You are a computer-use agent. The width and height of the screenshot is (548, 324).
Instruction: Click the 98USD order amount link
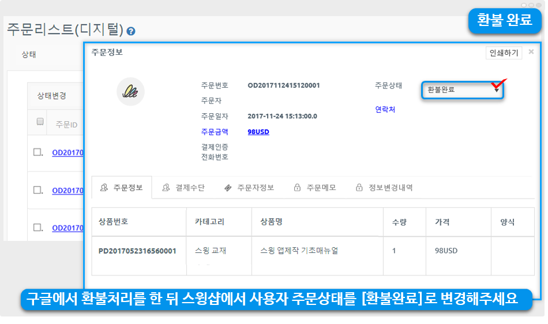pyautogui.click(x=258, y=132)
